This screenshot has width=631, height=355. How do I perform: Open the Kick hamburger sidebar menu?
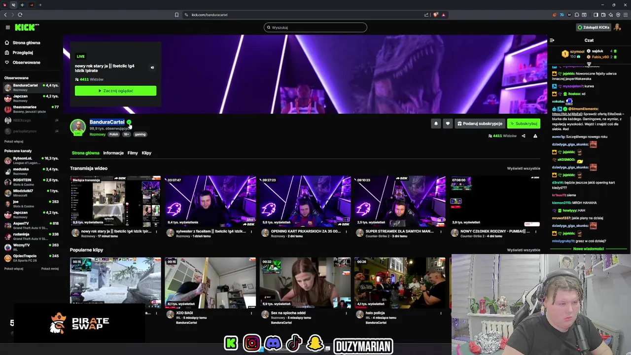pos(8,28)
